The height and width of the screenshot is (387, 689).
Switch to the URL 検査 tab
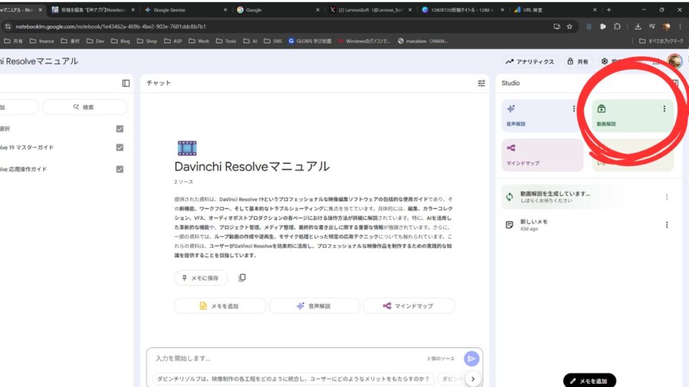554,9
